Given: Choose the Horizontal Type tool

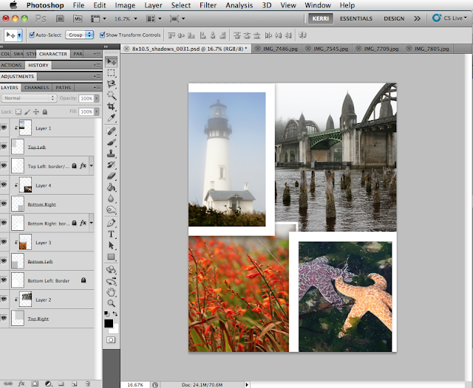Looking at the screenshot, I should pyautogui.click(x=111, y=233).
